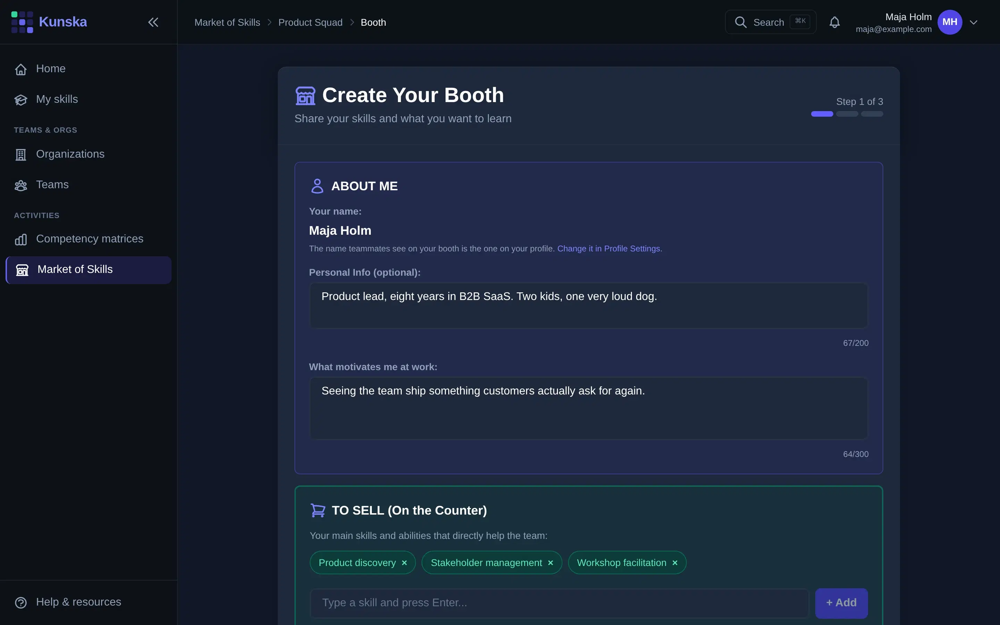
Task: Click the Step 1 of 3 label
Action: point(859,102)
